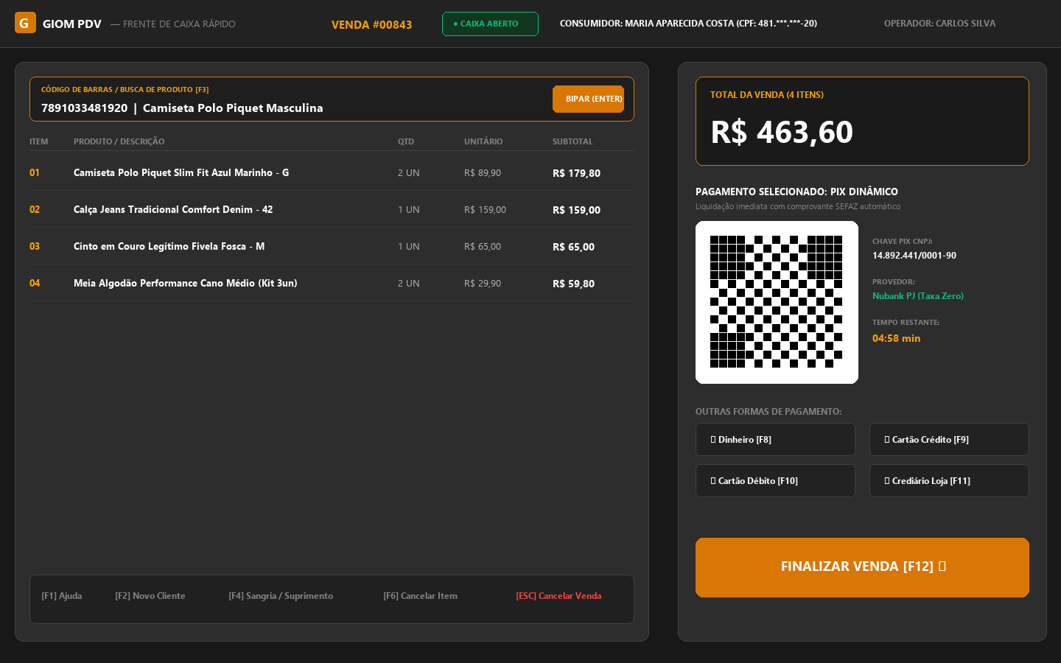
Task: Click the SUBTOTAL column header
Action: [572, 141]
